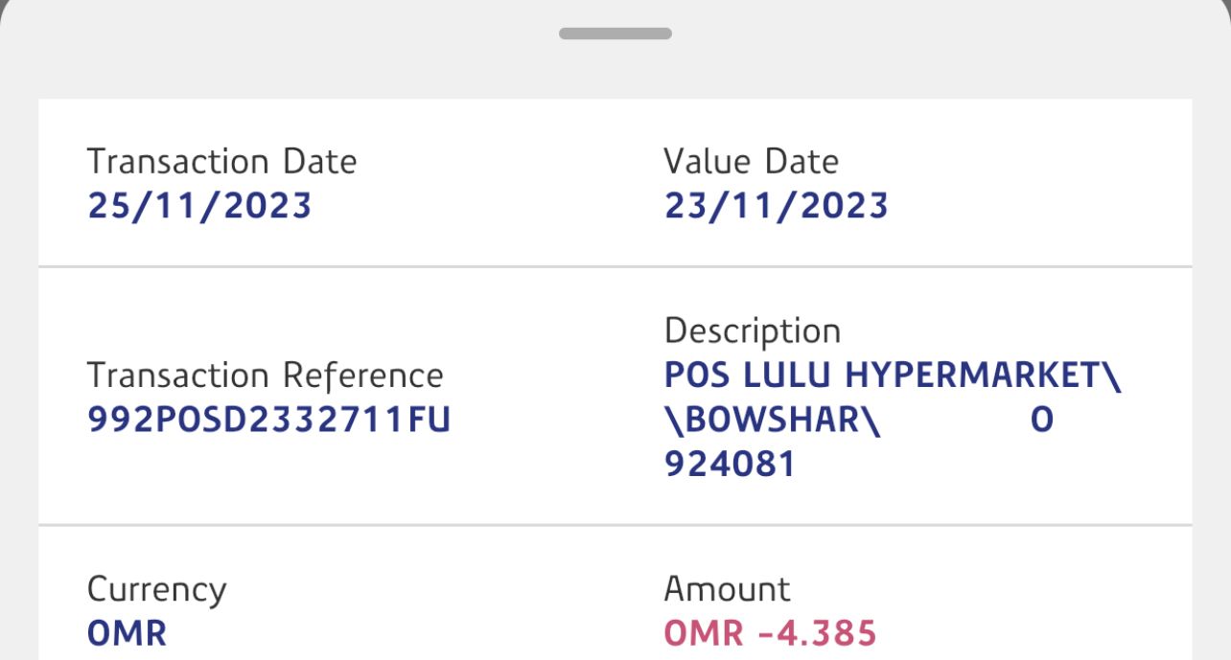This screenshot has width=1231, height=660.
Task: Tap the Description label
Action: 752,331
